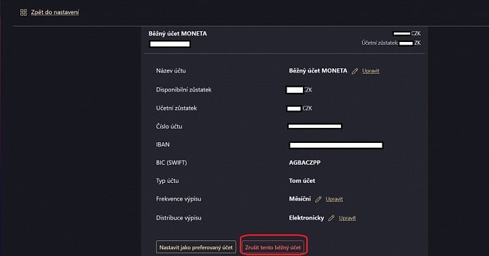
Task: Click the Frekvence výpisu label
Action: point(179,198)
